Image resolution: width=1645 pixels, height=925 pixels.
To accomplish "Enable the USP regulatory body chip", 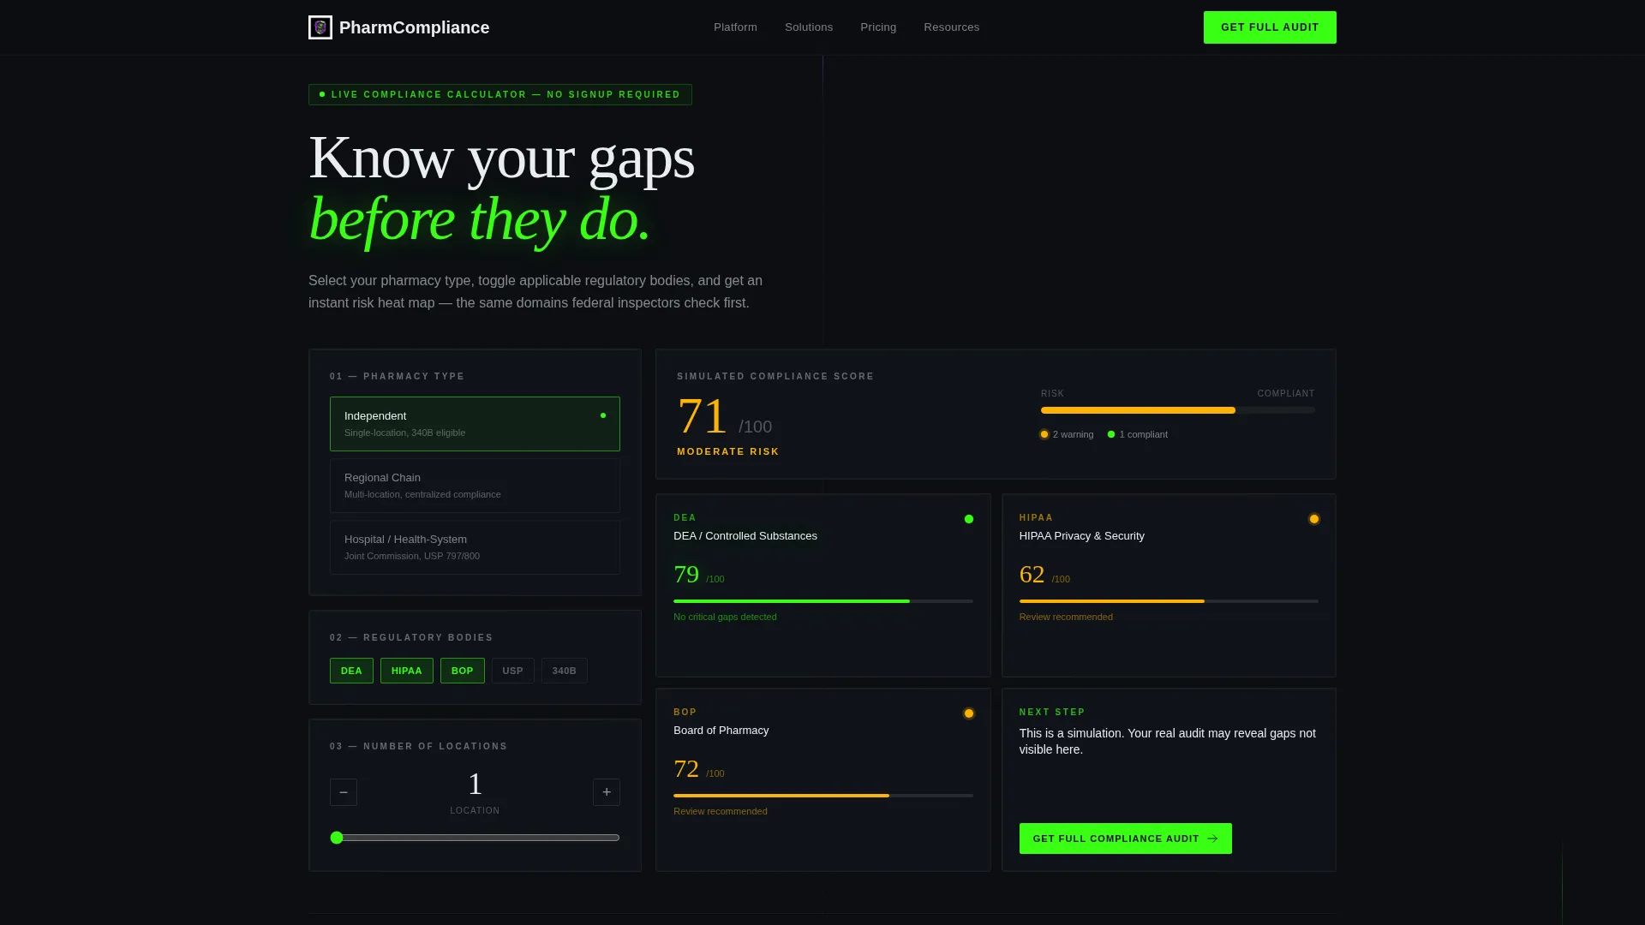I will [513, 671].
